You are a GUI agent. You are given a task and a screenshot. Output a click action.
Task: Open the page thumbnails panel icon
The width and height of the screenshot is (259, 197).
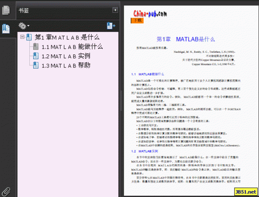coord(6,10)
